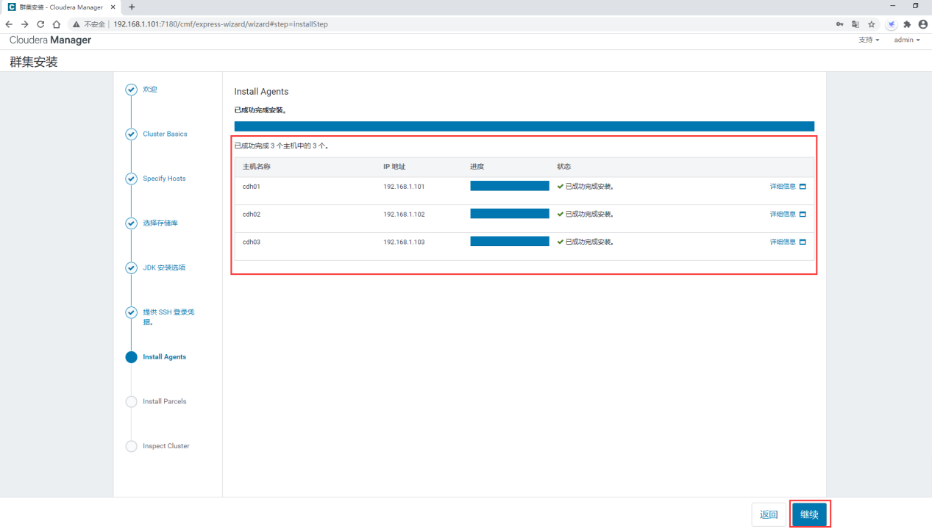Click the cdh01 progress bar
This screenshot has width=932, height=532.
click(510, 186)
